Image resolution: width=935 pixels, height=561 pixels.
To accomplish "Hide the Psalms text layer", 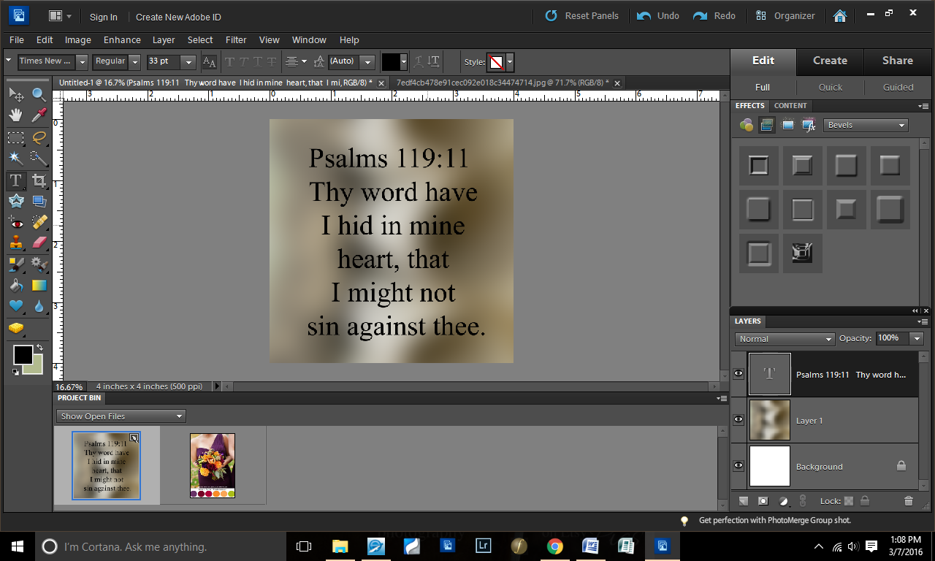I will point(739,373).
